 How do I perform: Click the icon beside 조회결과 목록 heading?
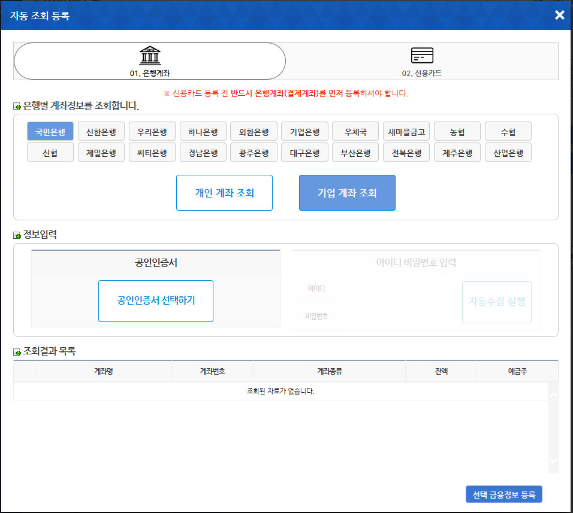(x=17, y=352)
